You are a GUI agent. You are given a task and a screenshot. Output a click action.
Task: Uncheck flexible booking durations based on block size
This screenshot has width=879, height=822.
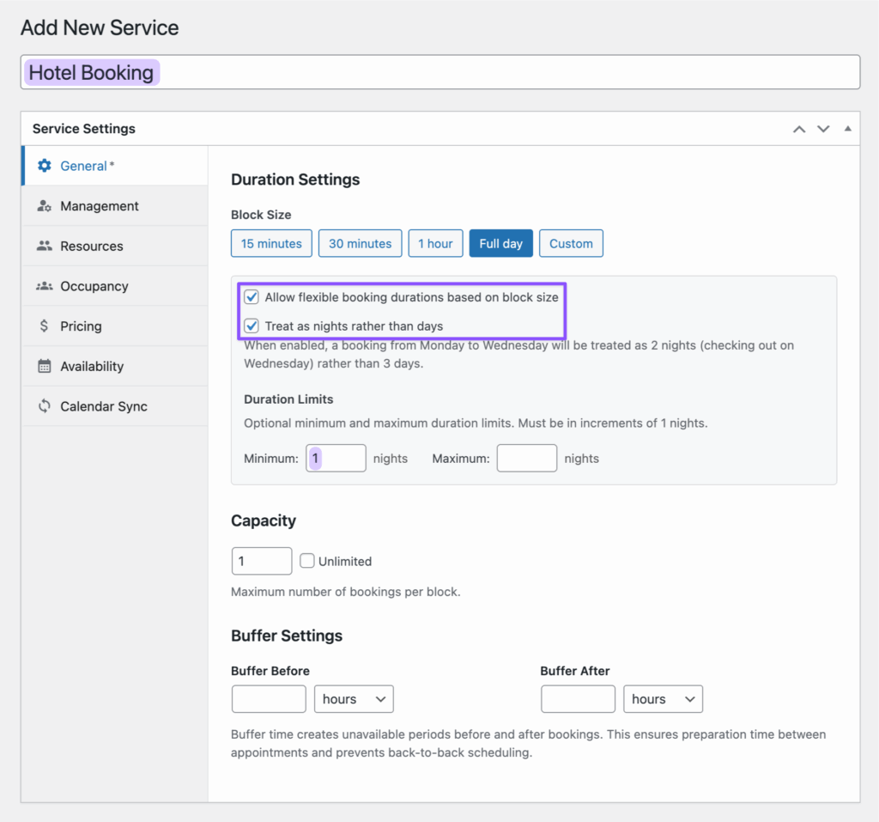pos(252,296)
